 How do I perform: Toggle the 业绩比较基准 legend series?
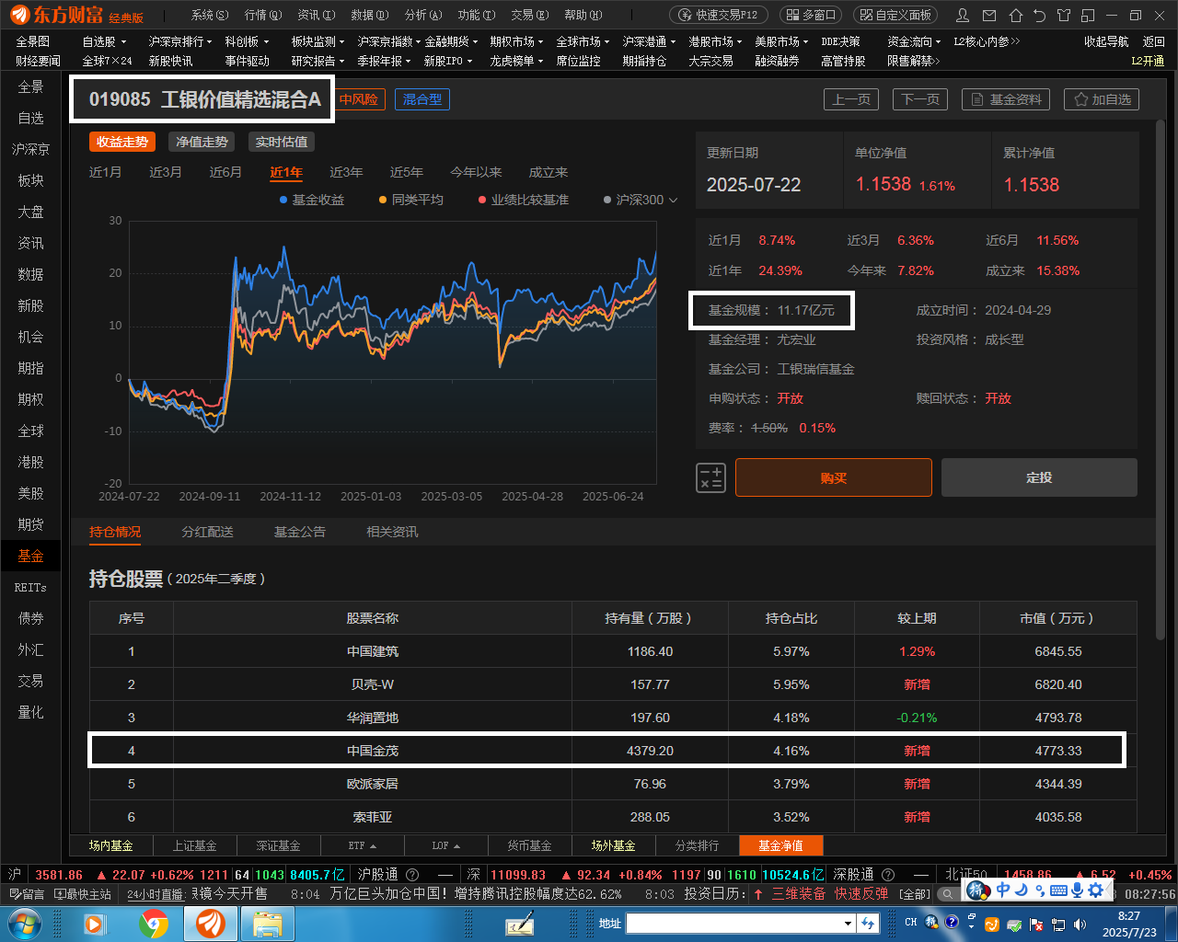[x=524, y=200]
